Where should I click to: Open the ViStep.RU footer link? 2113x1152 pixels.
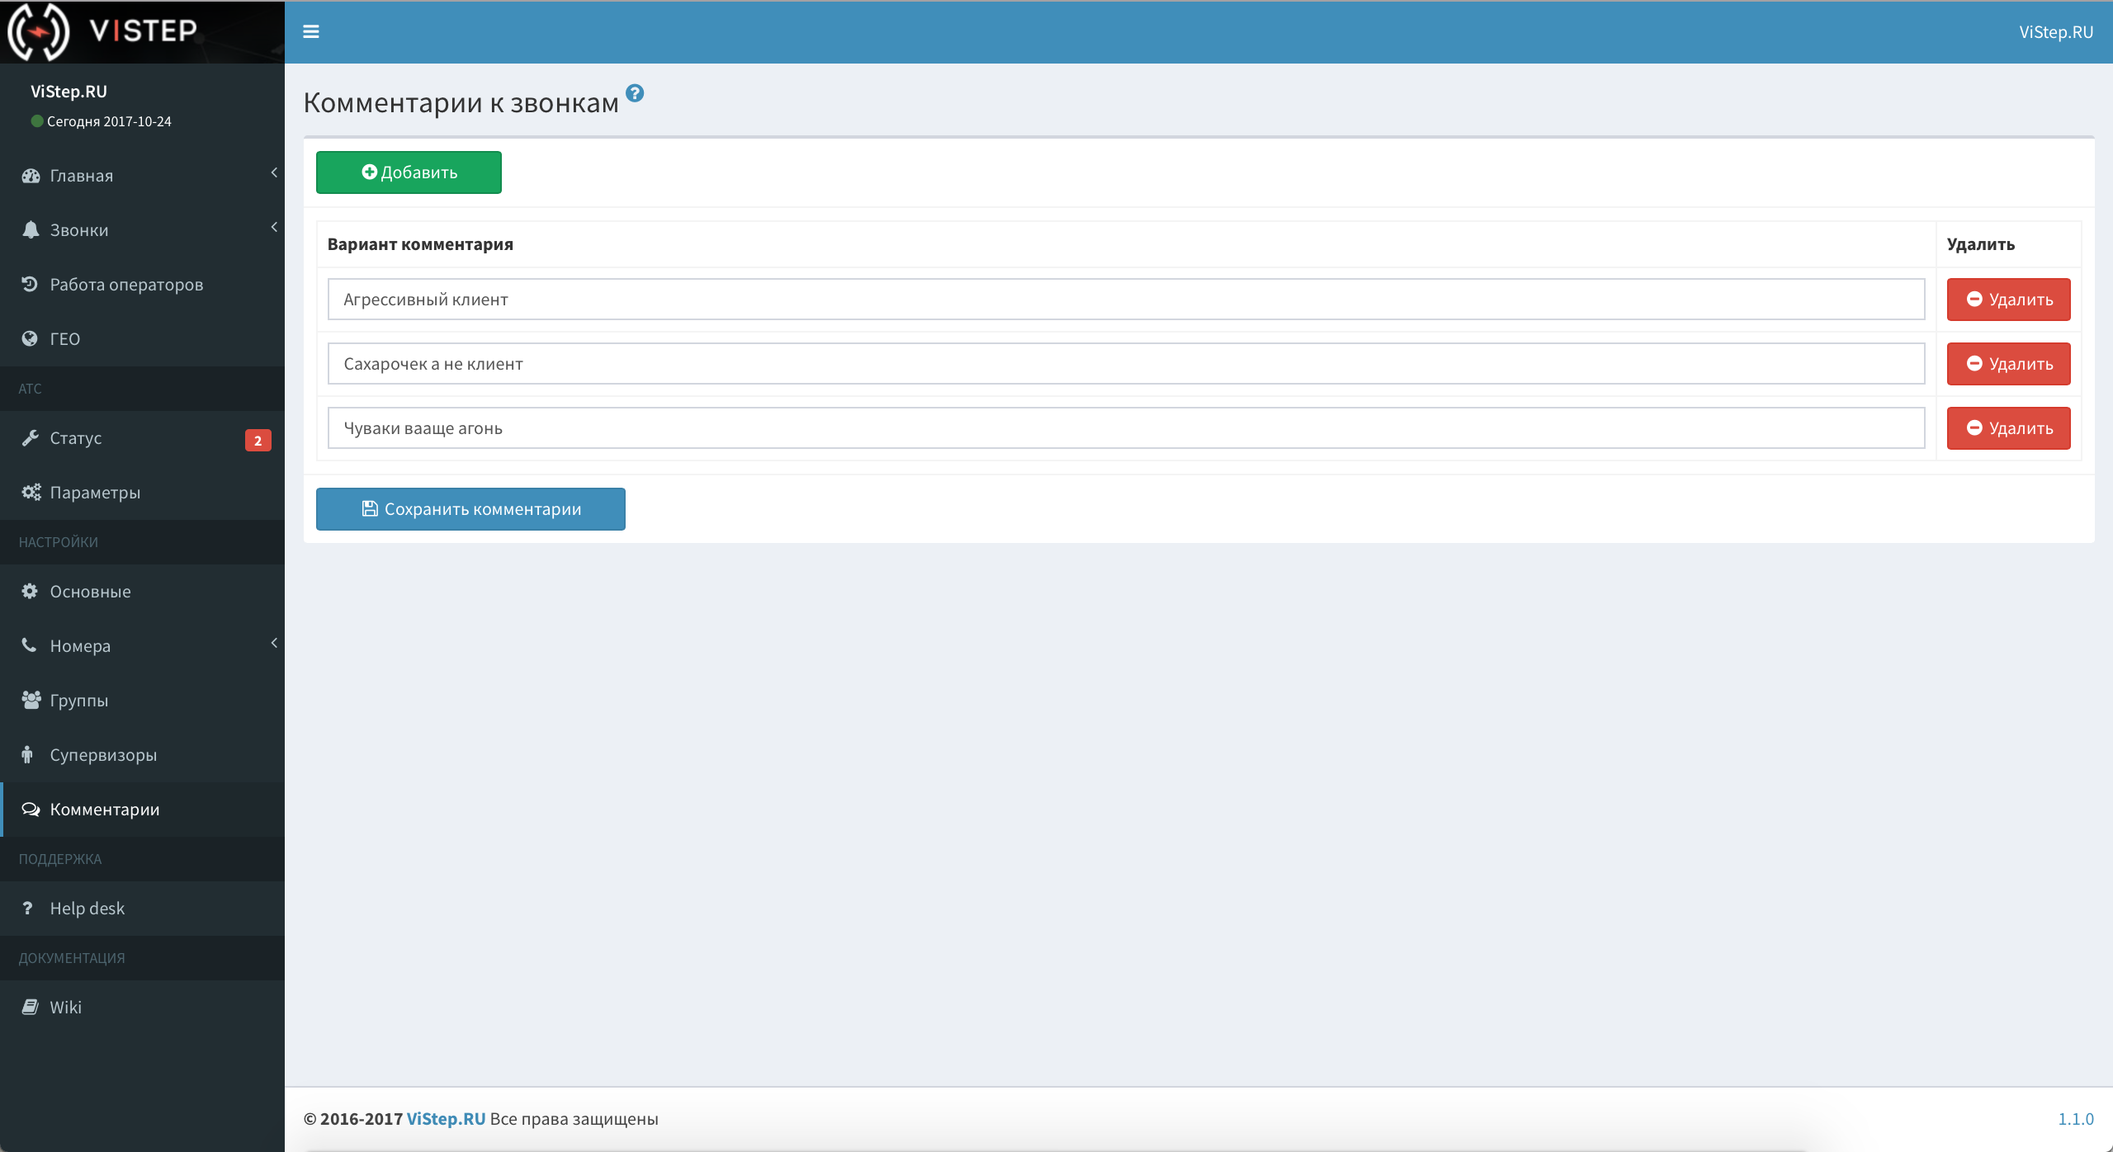coord(446,1119)
